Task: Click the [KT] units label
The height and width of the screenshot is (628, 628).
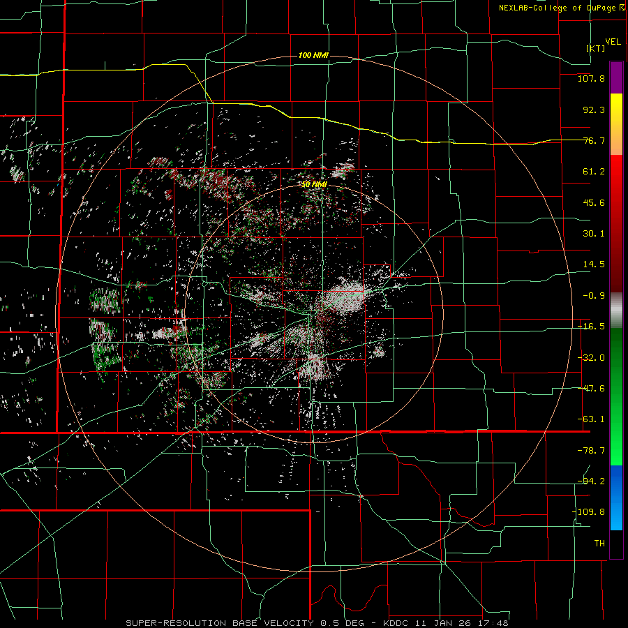Action: (x=596, y=48)
